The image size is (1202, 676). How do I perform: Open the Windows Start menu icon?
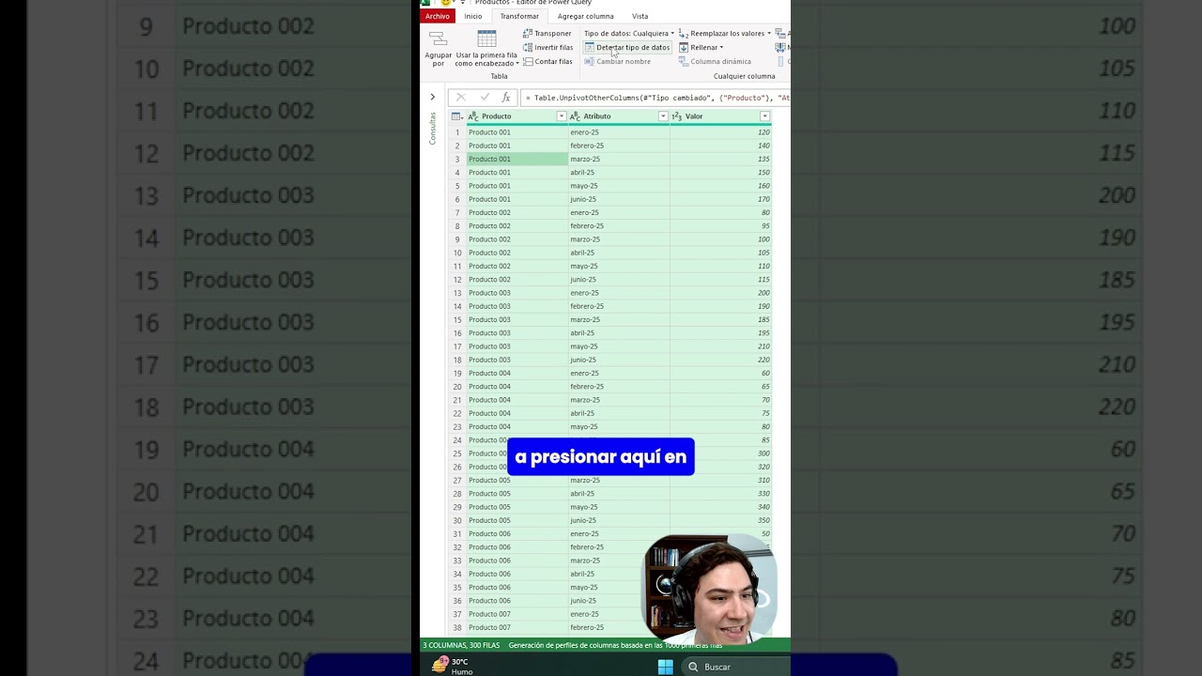coord(666,667)
